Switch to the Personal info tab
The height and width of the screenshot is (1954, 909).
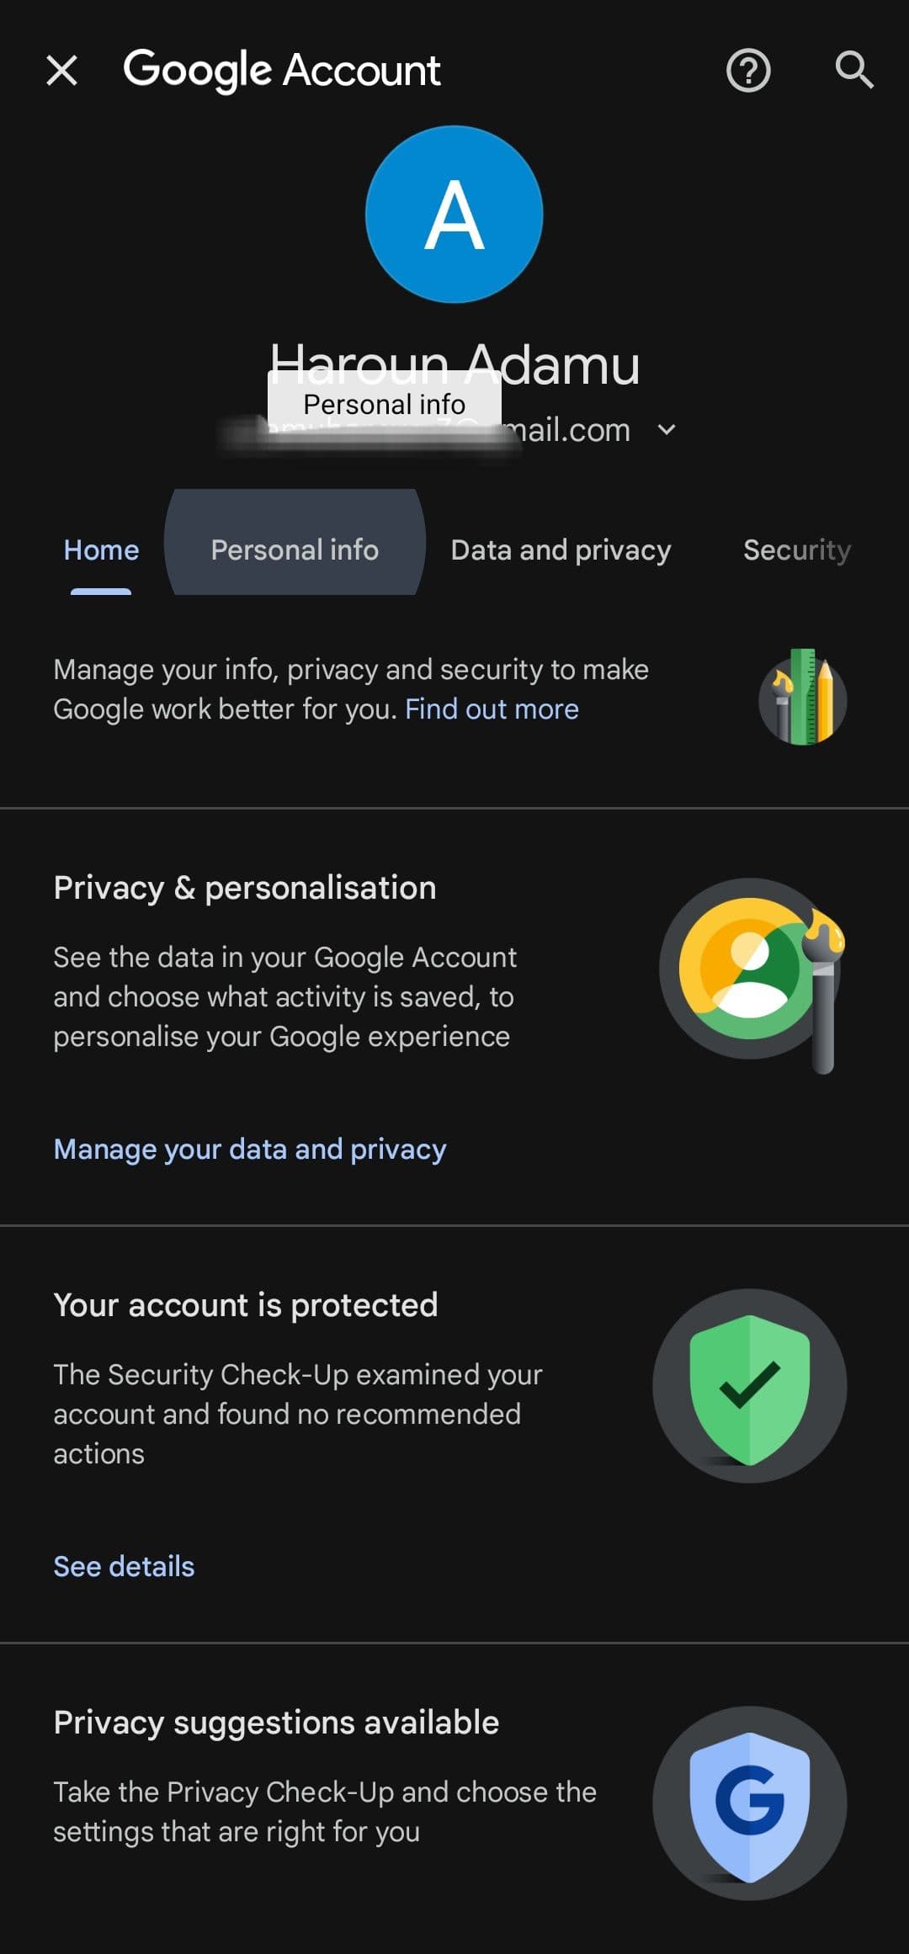295,550
